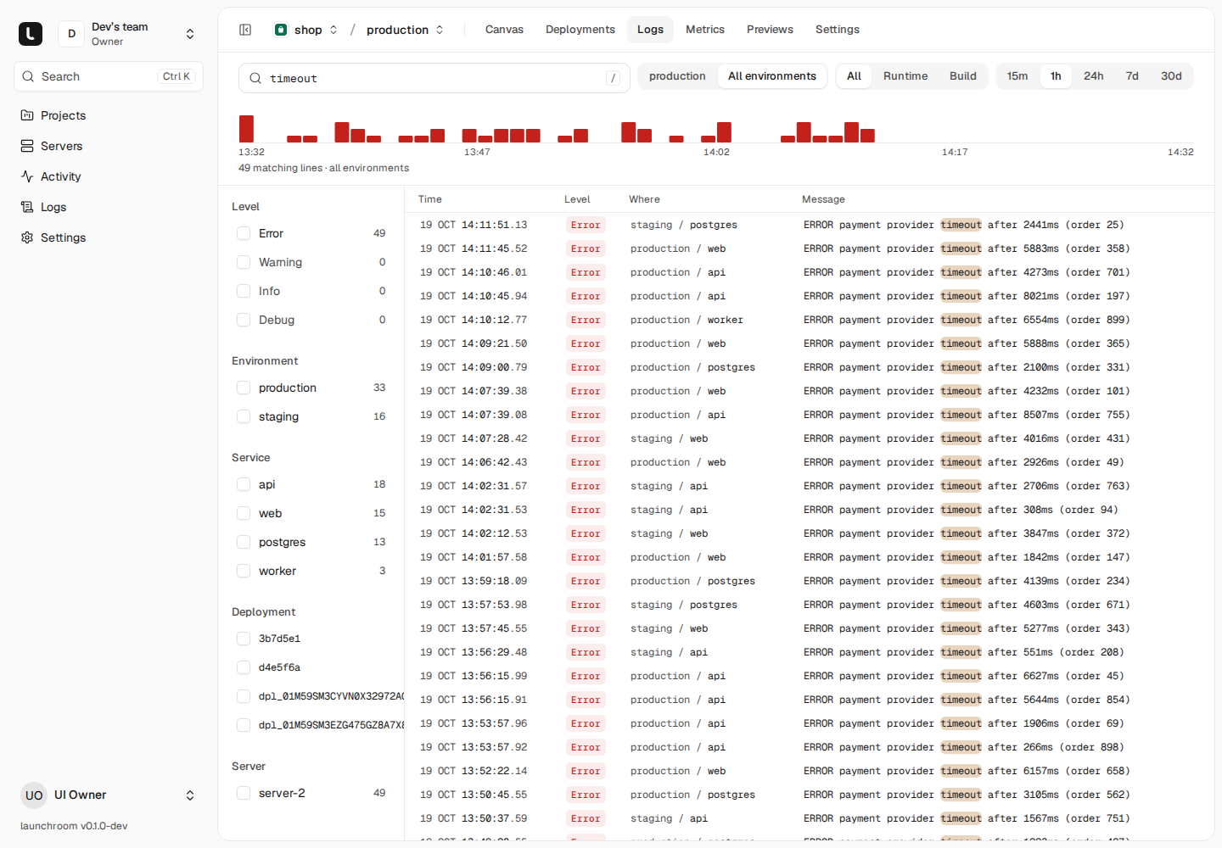Toggle the sidebar panel icon

(x=245, y=30)
